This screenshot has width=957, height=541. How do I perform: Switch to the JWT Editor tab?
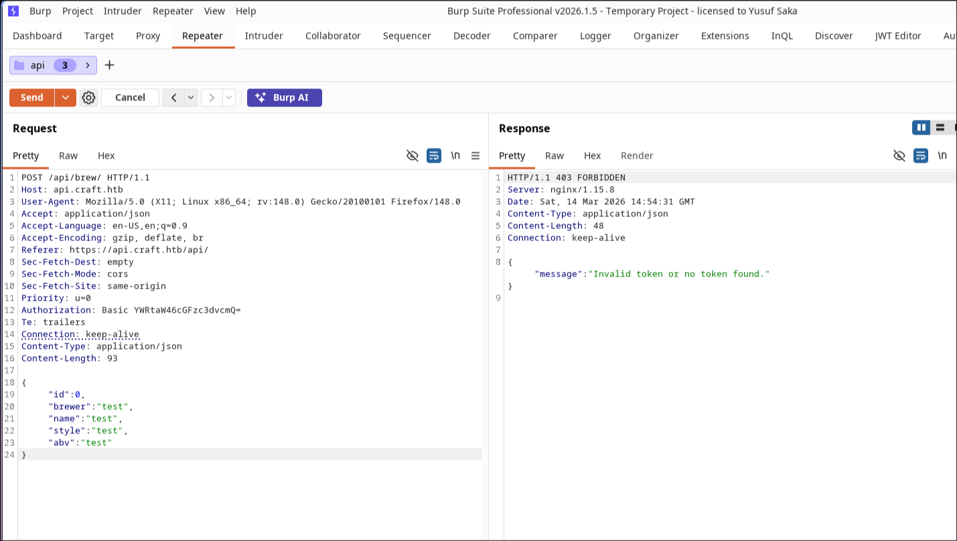pyautogui.click(x=898, y=36)
